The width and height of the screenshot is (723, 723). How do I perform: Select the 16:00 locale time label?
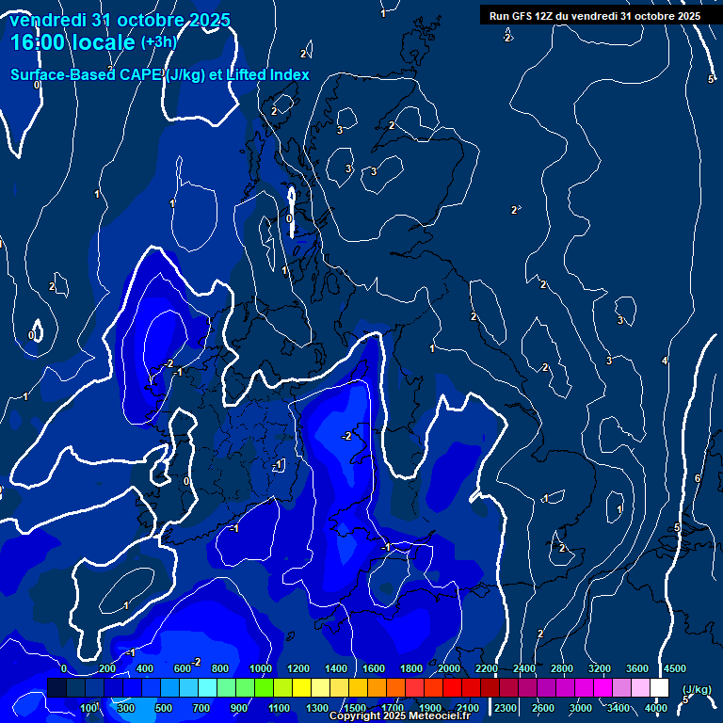click(x=73, y=42)
